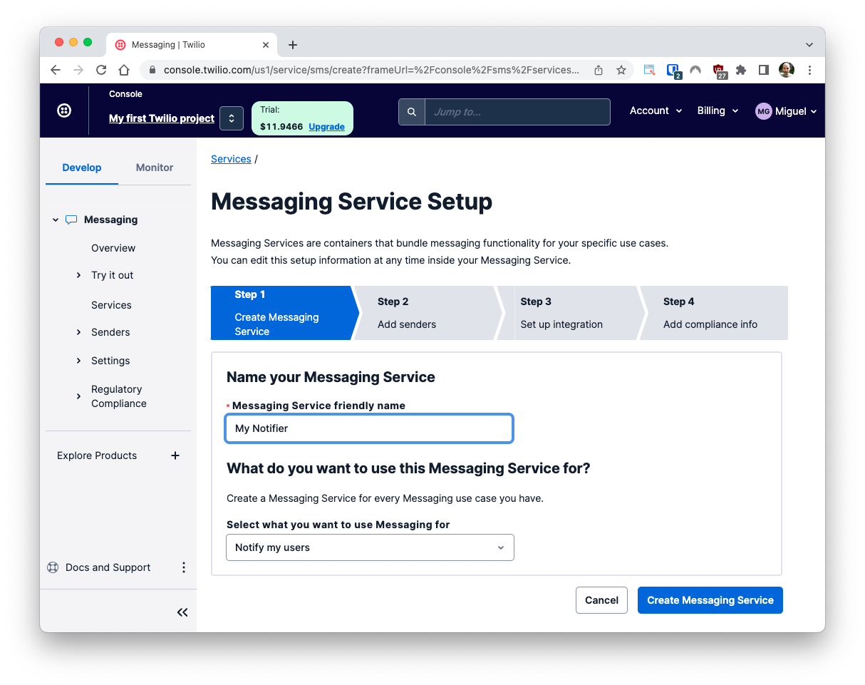Collapse the Messaging section chevron
Viewport: 865px width, 685px height.
56,220
